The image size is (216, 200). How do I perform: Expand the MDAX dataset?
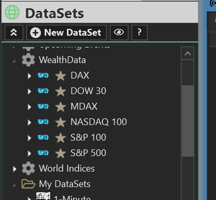(30, 107)
